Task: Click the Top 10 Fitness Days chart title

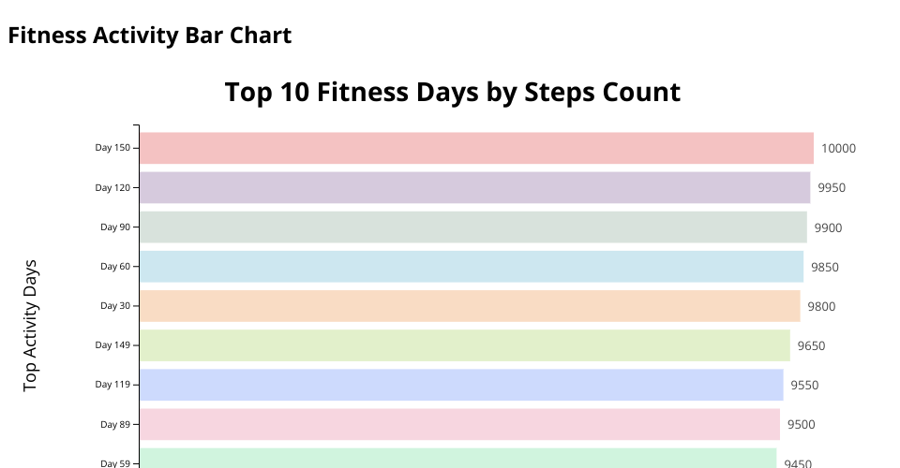Action: [452, 92]
